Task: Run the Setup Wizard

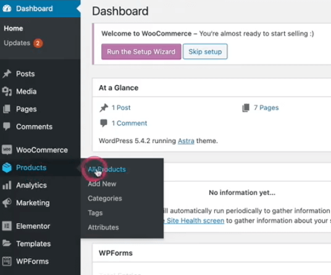Action: [141, 52]
